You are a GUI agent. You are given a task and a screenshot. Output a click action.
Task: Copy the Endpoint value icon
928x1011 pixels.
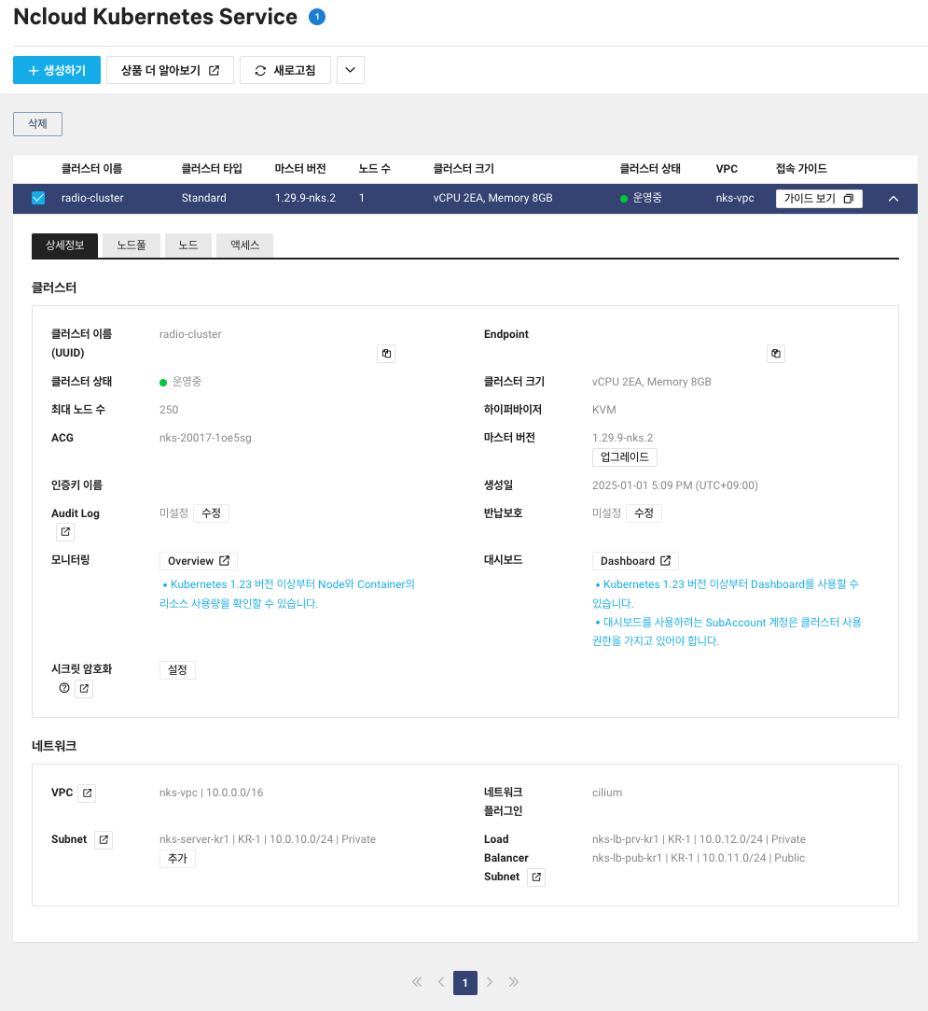[x=776, y=353]
